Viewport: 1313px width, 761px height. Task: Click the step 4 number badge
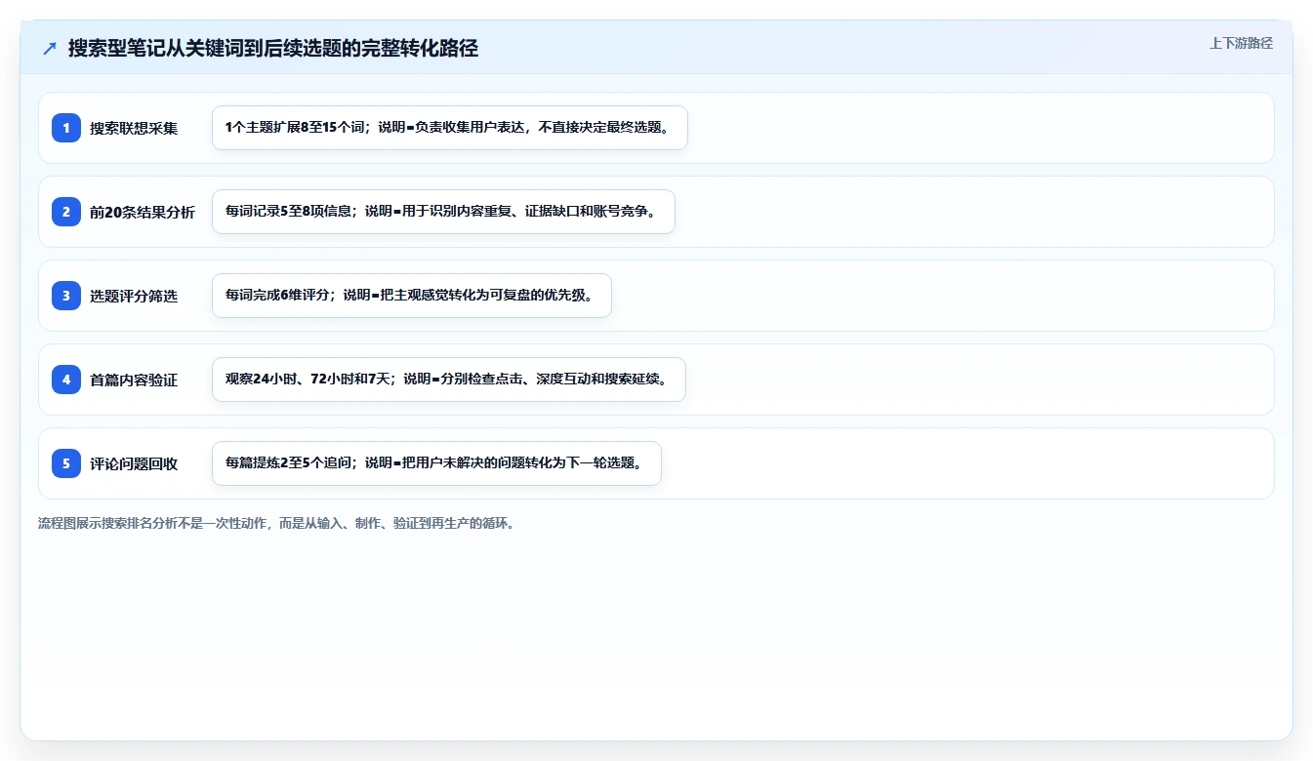tap(66, 380)
